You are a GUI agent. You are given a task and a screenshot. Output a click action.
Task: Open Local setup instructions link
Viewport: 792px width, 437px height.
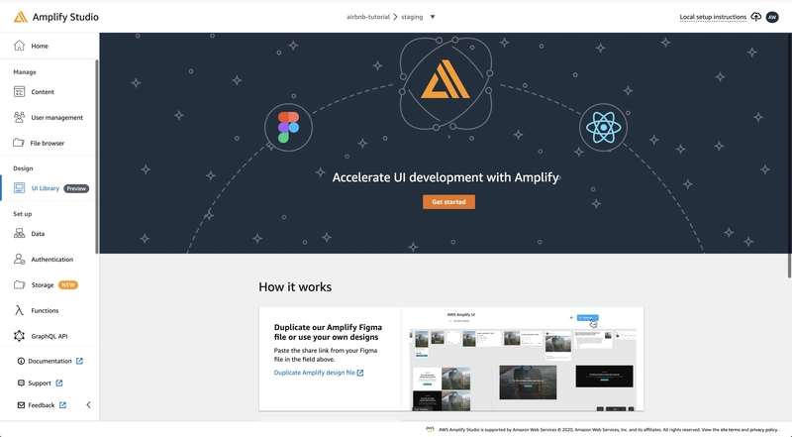point(713,17)
